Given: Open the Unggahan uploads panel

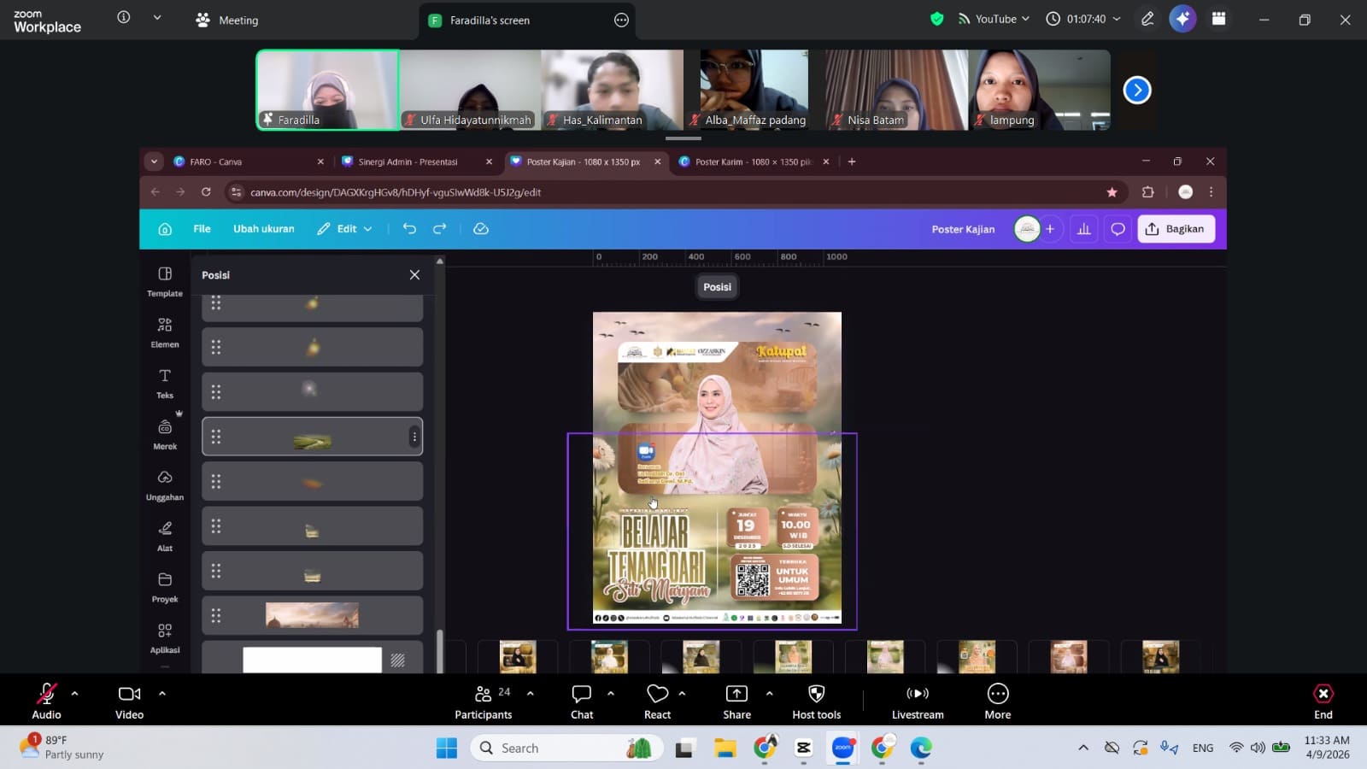Looking at the screenshot, I should 165,484.
